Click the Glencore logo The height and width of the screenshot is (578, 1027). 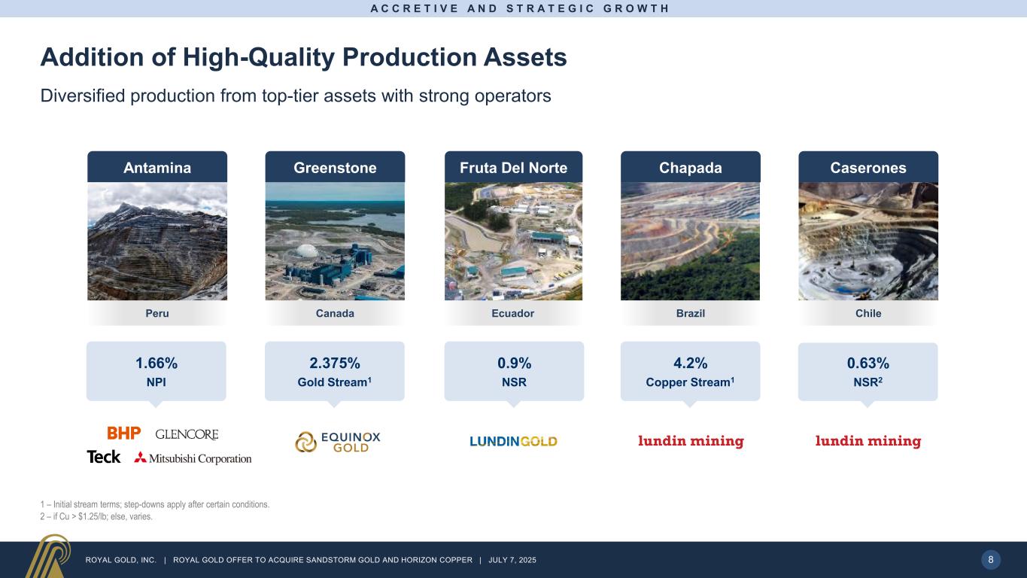pyautogui.click(x=187, y=435)
